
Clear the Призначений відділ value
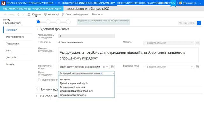pos(104,67)
